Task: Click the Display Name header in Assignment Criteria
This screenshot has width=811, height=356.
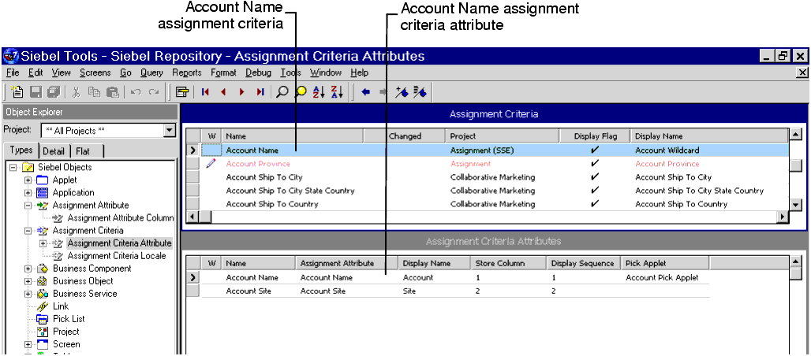Action: point(709,136)
